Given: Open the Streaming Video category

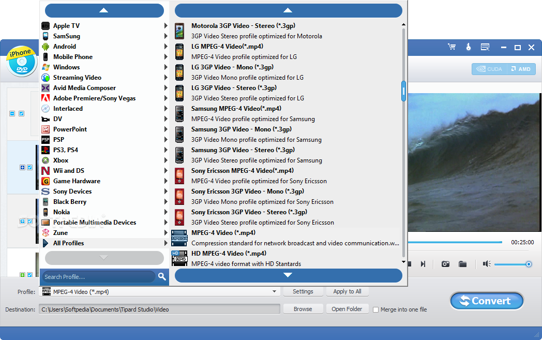Looking at the screenshot, I should (104, 78).
